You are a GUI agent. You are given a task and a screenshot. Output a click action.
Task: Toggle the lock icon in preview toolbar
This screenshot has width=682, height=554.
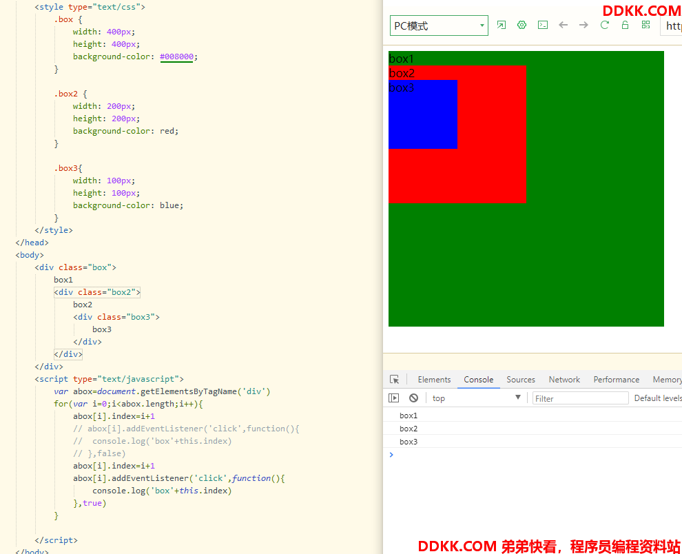pos(625,25)
